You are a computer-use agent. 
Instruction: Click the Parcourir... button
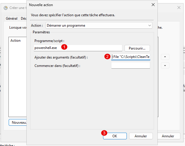click(137, 48)
